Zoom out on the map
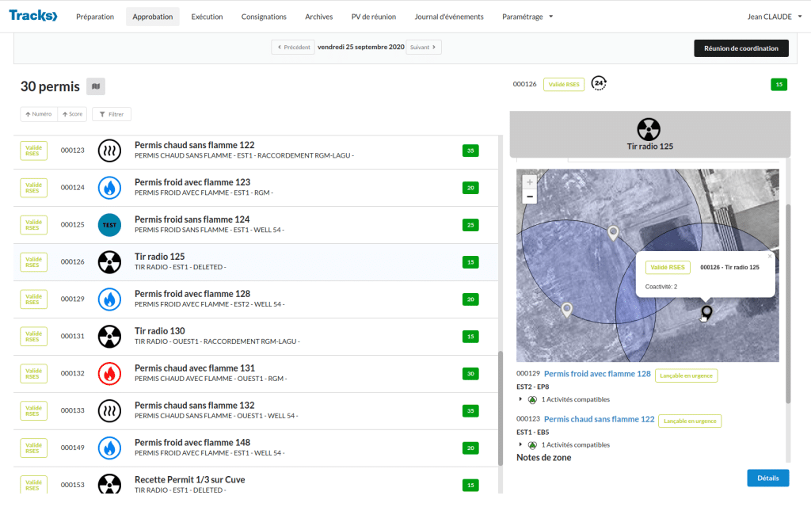The height and width of the screenshot is (507, 811). 530,196
